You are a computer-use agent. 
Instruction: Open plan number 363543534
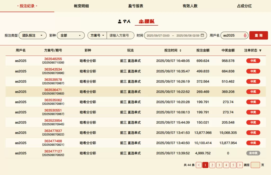click(53, 69)
